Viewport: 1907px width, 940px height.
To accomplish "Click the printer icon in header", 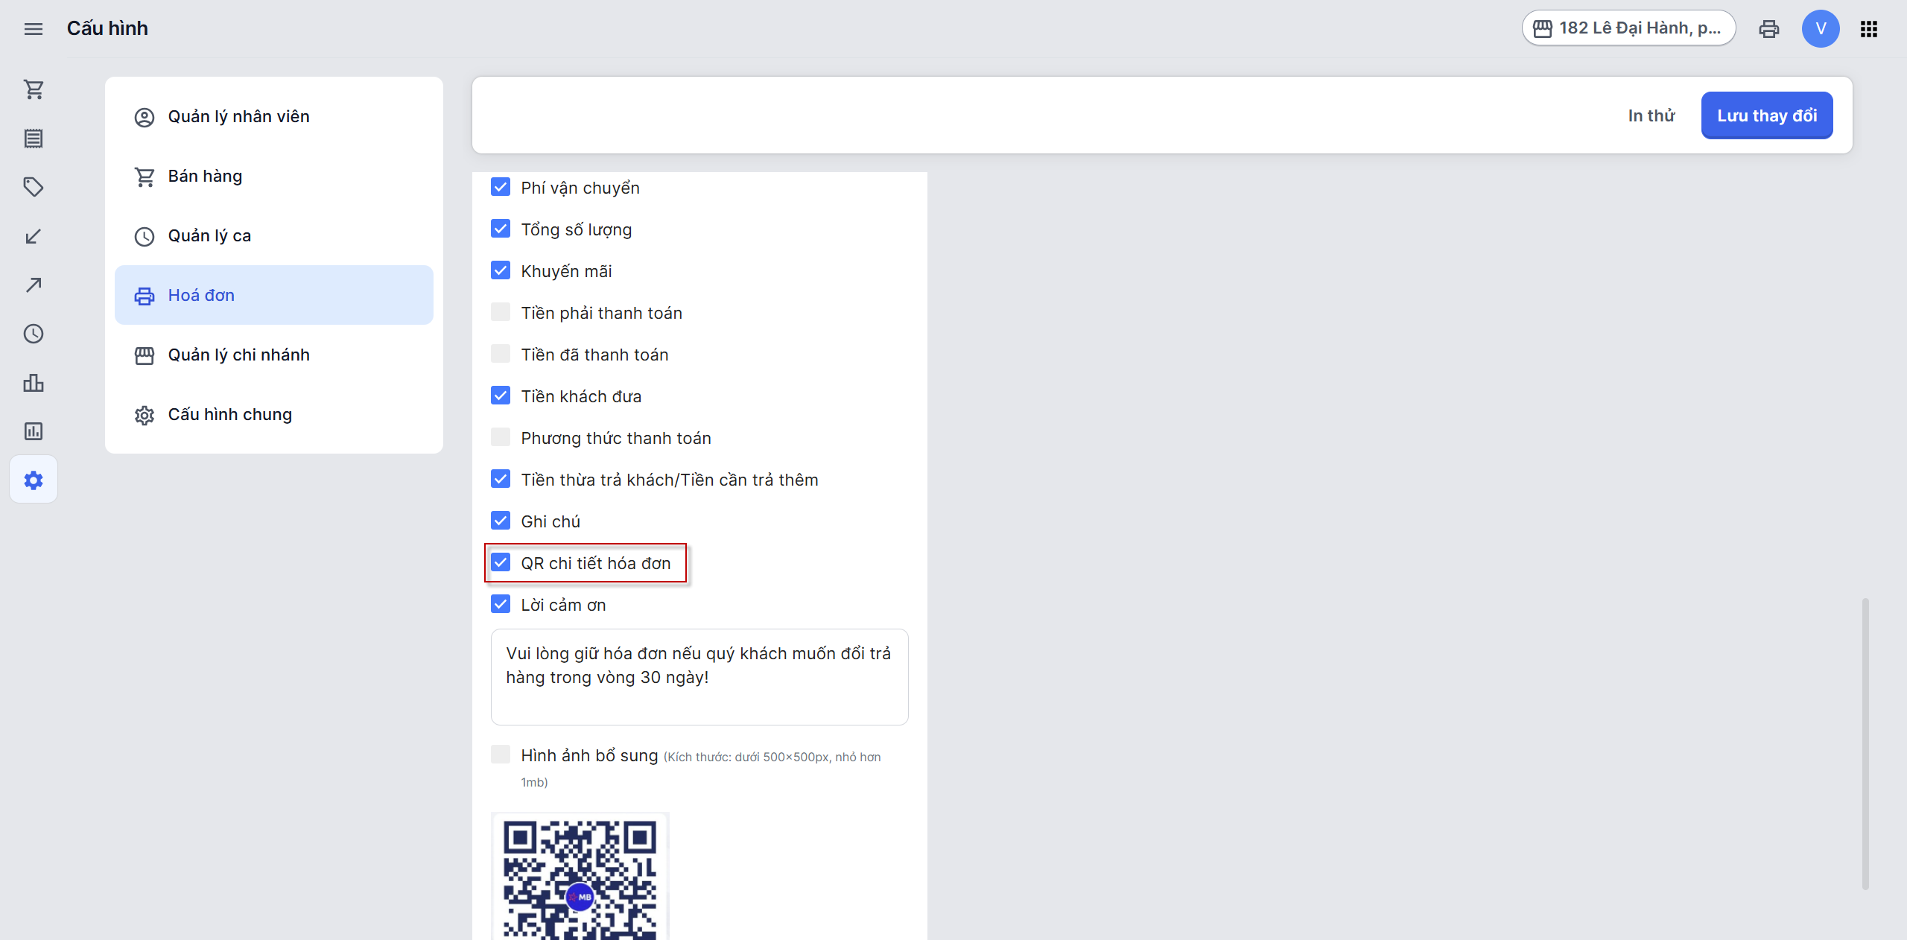I will pos(1768,29).
